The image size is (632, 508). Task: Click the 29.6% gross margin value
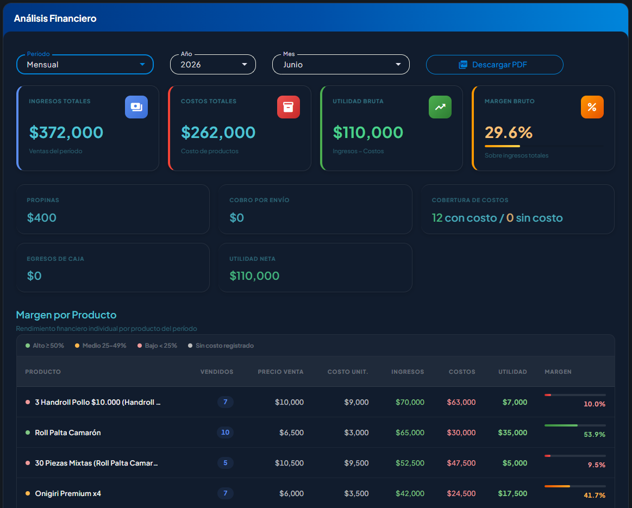click(x=509, y=133)
